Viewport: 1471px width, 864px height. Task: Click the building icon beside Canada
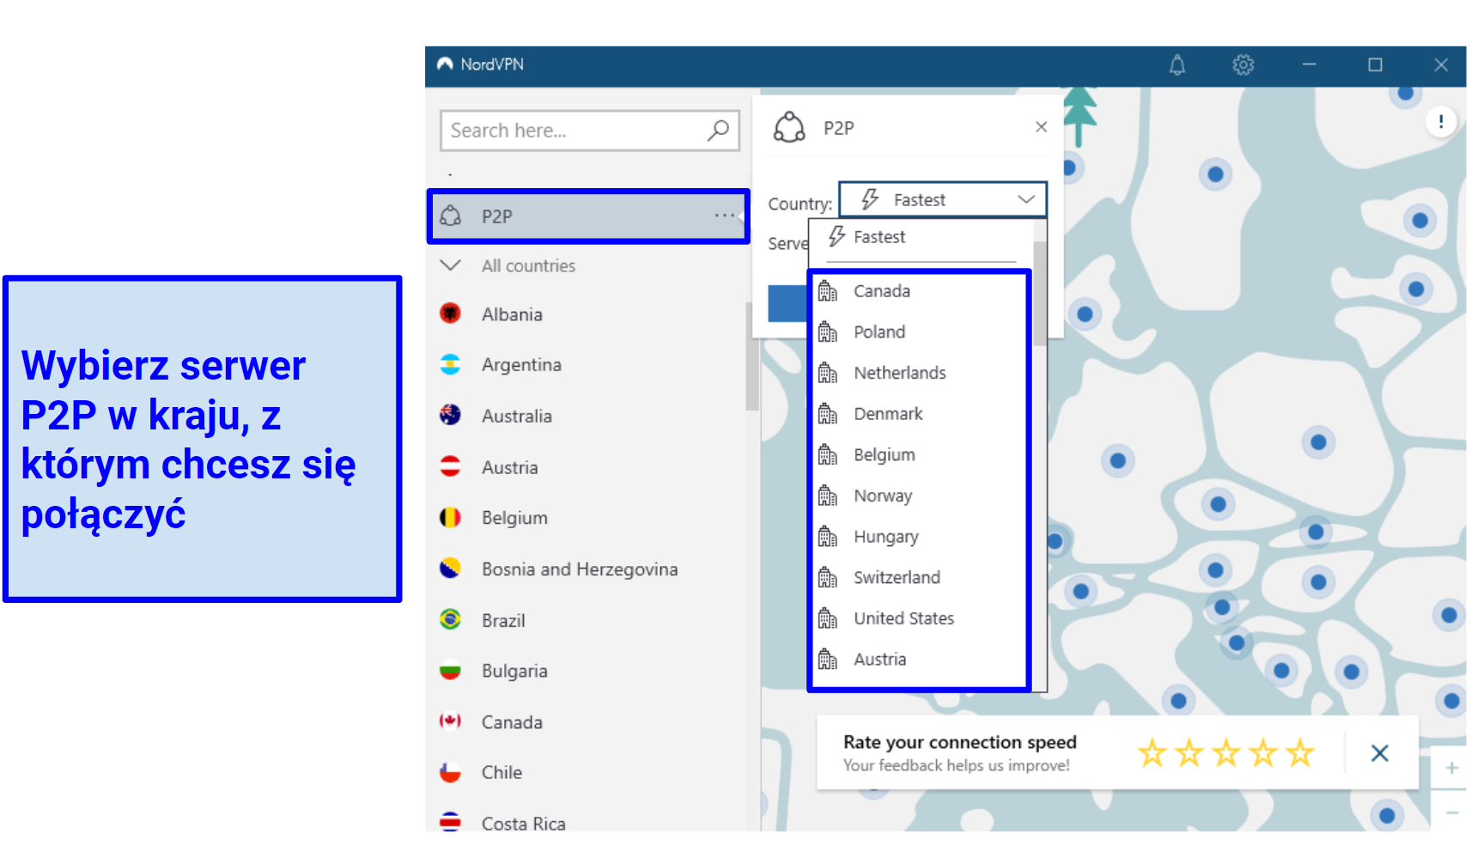827,291
